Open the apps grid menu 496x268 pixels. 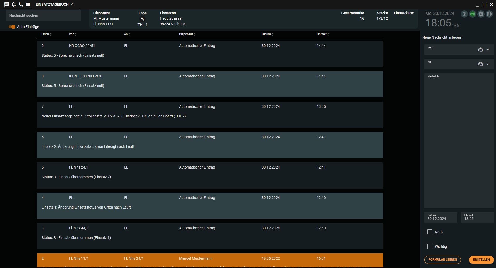tap(28, 4)
